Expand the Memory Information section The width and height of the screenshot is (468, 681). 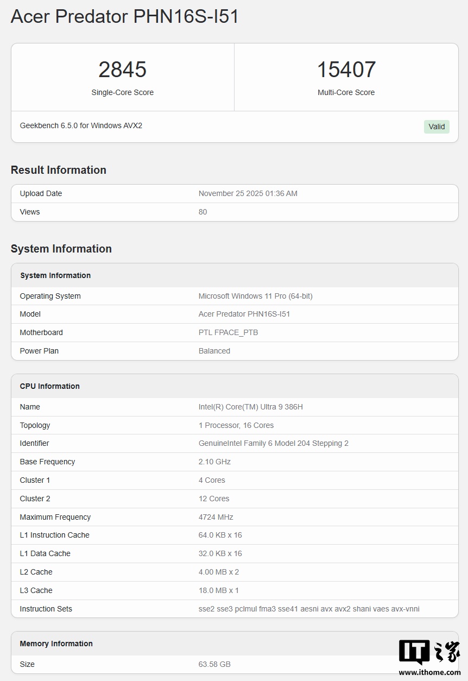tap(56, 643)
